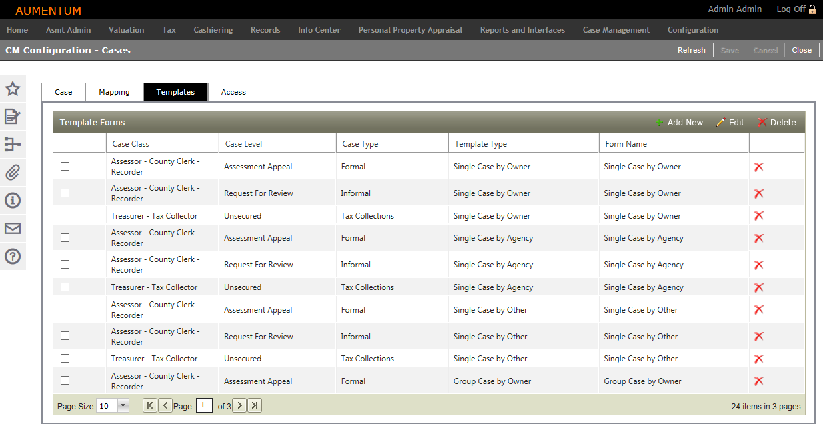This screenshot has width=823, height=424.
Task: Switch to the Mapping tab
Action: point(114,92)
